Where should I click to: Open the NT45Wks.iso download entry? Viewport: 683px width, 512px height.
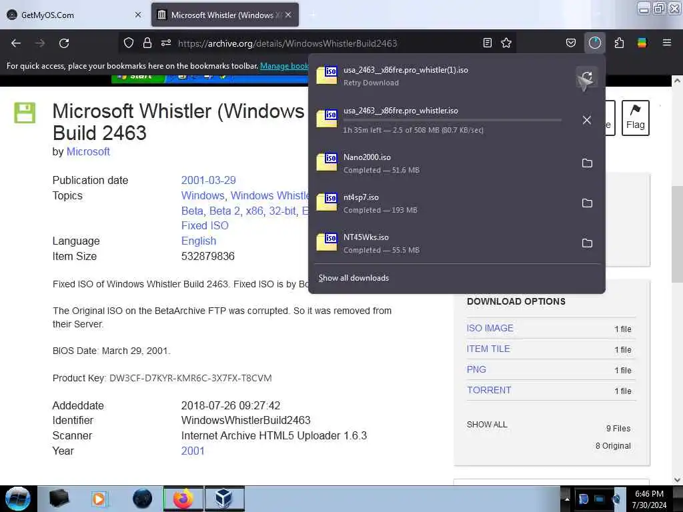[x=444, y=243]
